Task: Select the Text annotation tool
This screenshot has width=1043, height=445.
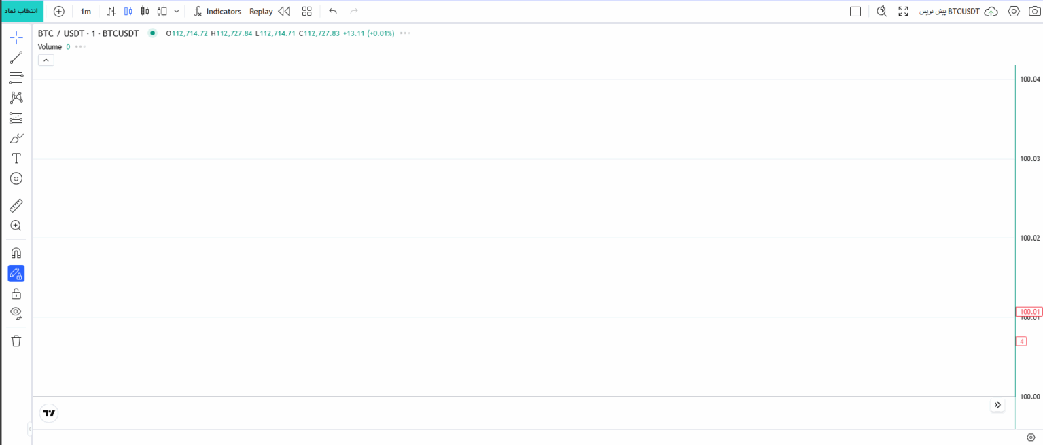Action: (16, 158)
